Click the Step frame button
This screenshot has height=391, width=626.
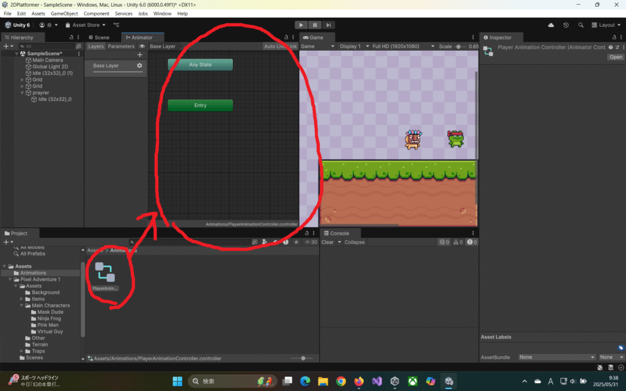pyautogui.click(x=328, y=24)
